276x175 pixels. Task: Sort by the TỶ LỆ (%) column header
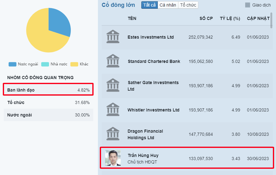coord(230,18)
